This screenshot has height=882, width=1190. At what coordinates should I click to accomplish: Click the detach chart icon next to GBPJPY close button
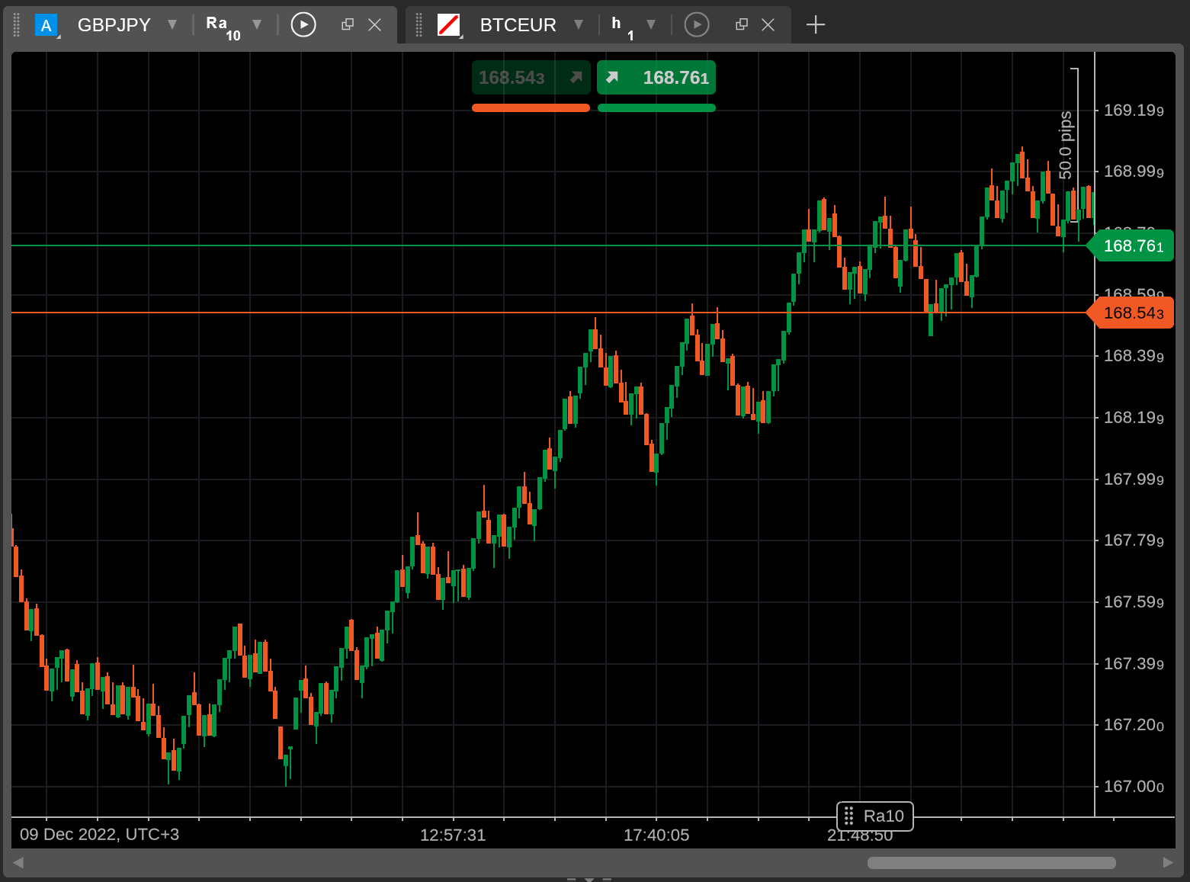coord(347,24)
